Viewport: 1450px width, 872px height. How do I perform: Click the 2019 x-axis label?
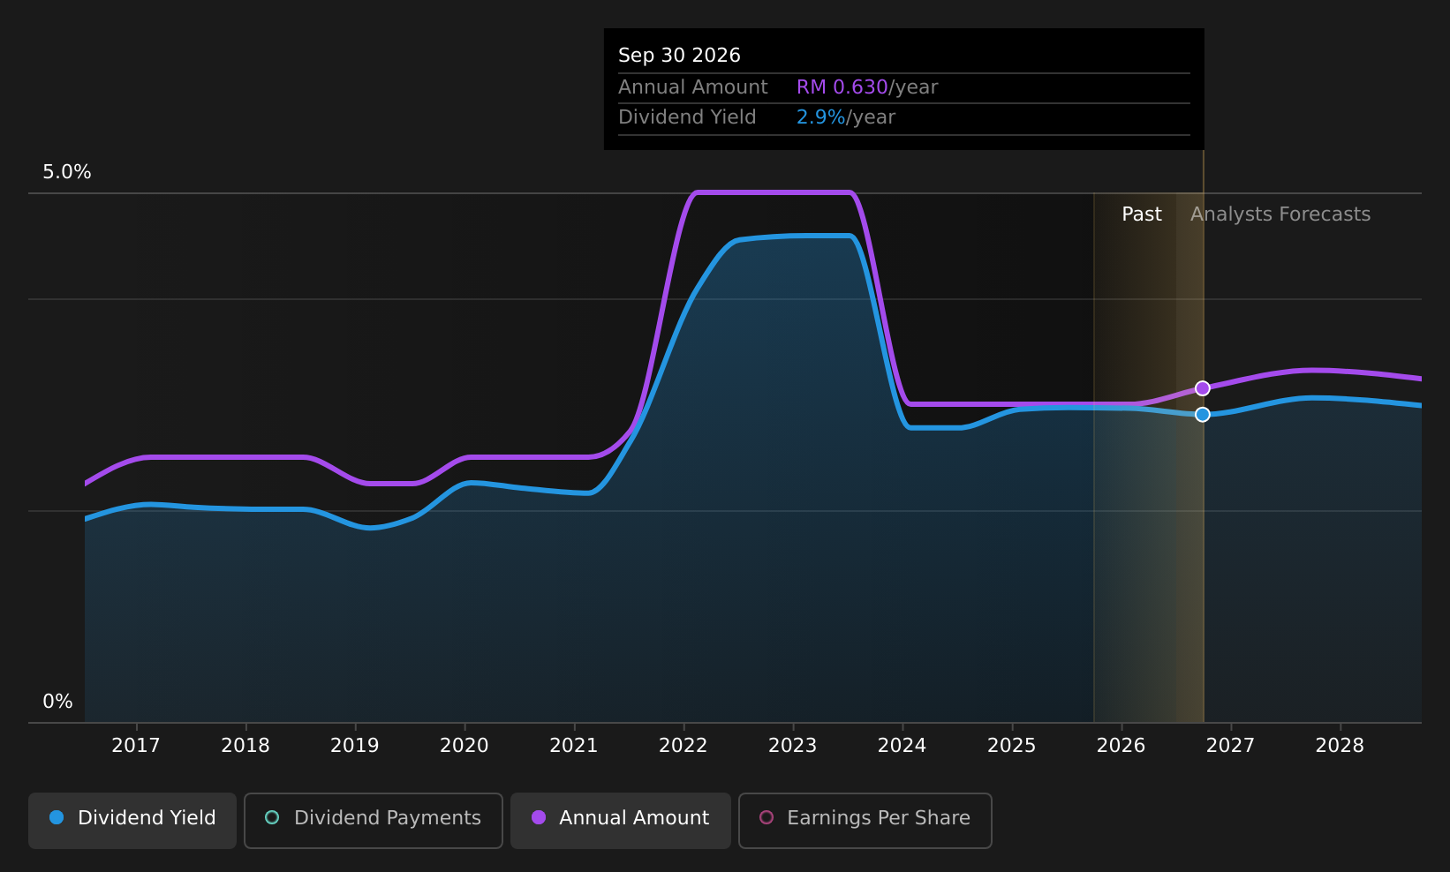click(355, 746)
